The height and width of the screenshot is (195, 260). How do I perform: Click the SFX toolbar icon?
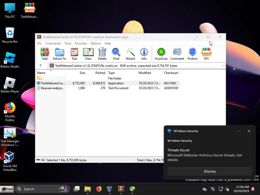(x=206, y=54)
